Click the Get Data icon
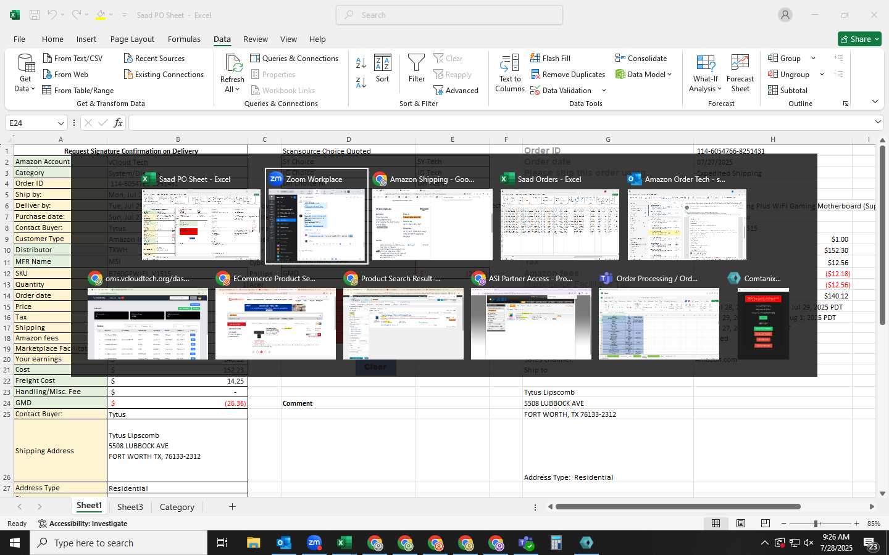Viewport: 889px width, 555px height. (25, 64)
